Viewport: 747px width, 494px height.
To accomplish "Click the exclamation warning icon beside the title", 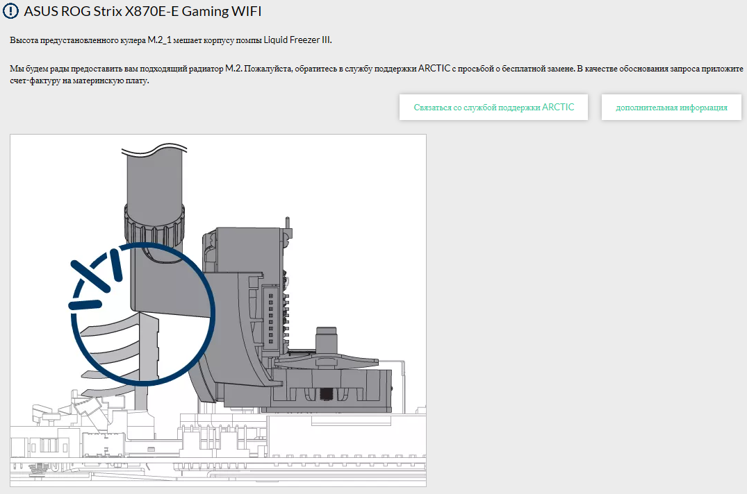I will (10, 11).
